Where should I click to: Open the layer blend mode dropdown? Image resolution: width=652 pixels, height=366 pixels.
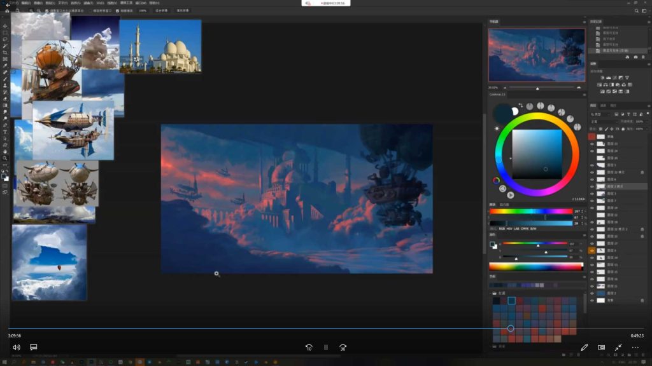pos(604,121)
